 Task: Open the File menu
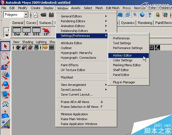click(x=4, y=8)
